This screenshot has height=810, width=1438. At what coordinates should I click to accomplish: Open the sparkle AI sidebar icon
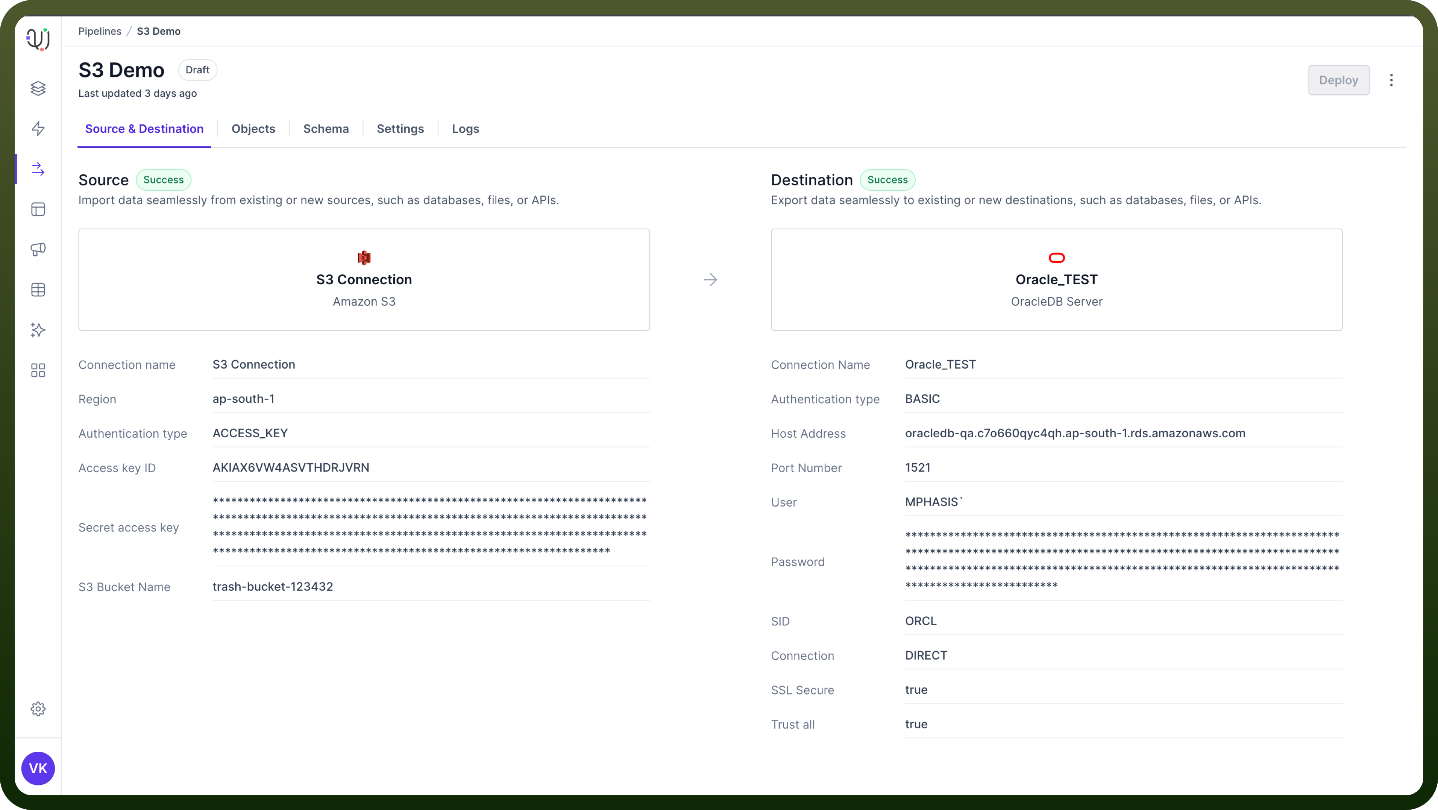(38, 330)
